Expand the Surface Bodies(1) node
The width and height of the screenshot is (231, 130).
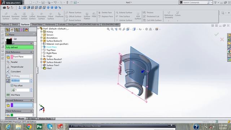tap(42, 41)
